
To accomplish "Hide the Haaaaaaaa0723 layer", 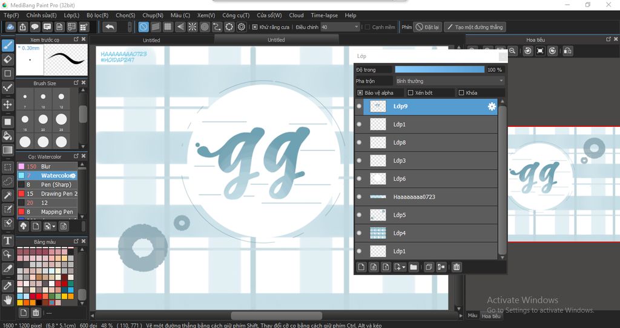I will [359, 197].
